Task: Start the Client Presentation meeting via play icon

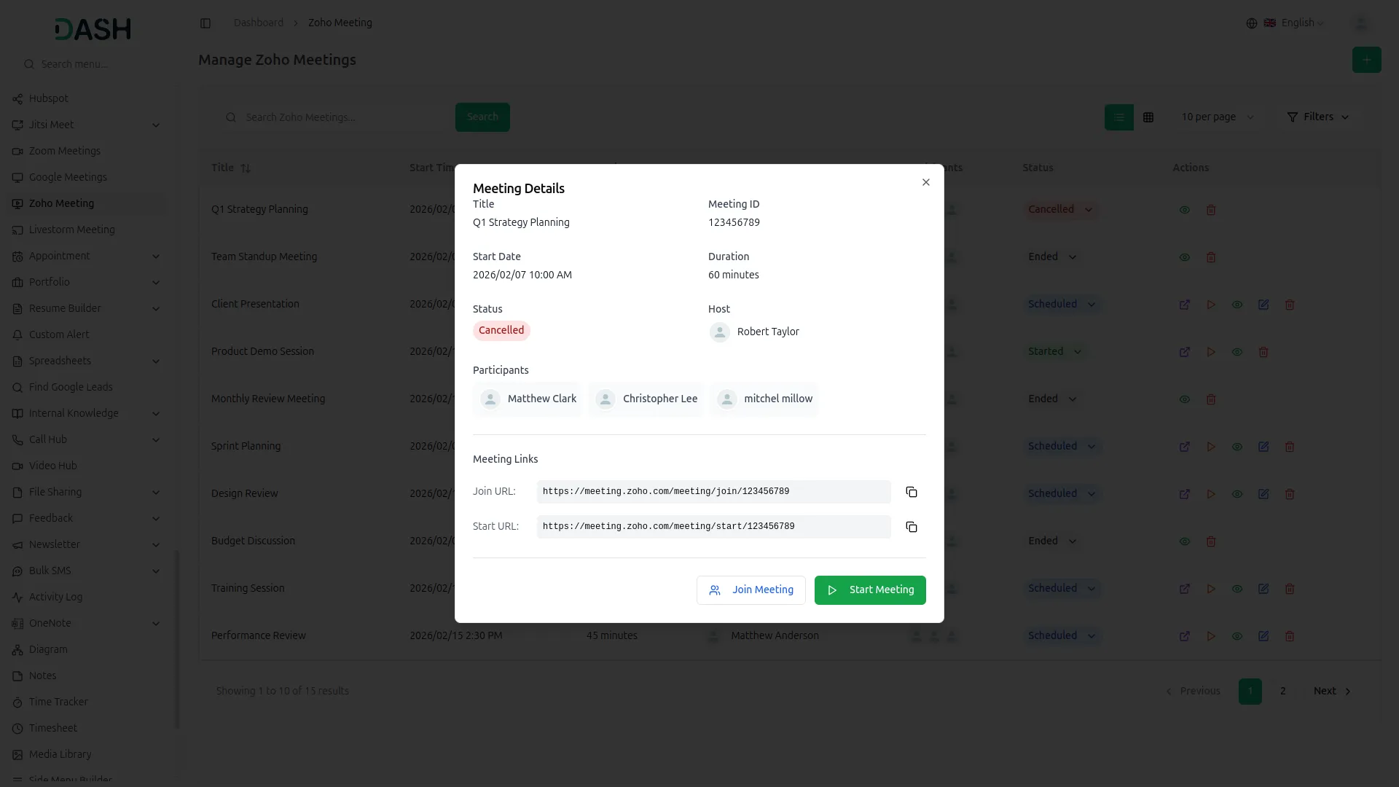Action: [1211, 305]
